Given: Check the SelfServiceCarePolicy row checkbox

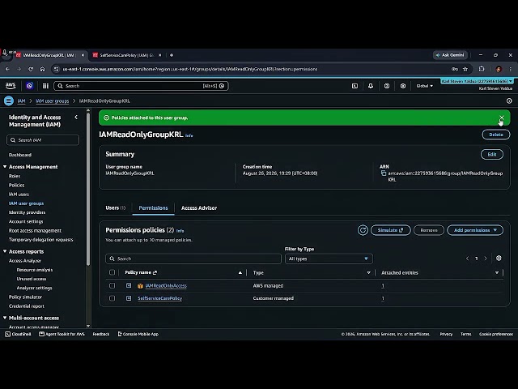Looking at the screenshot, I should coord(112,298).
